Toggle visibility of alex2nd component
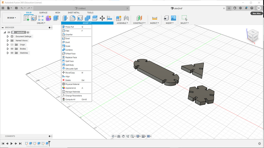 pos(9,32)
